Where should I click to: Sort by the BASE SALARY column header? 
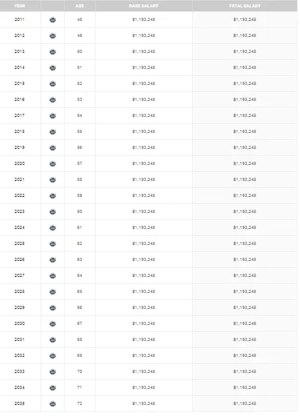144,6
